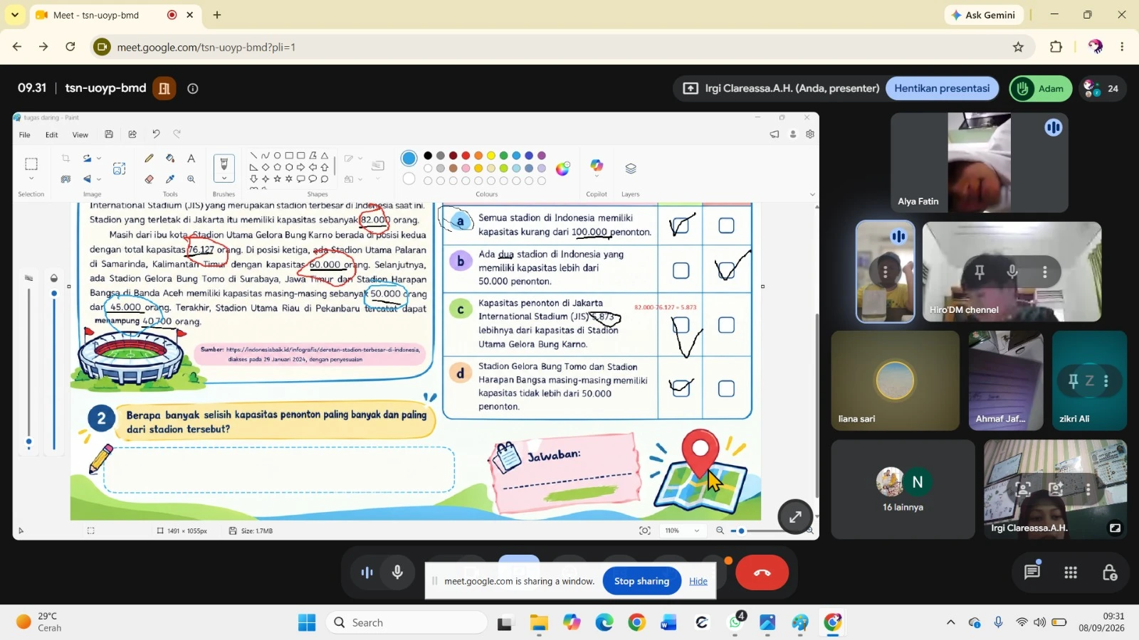1139x640 pixels.
Task: Click the Stop sharing button
Action: 641,581
